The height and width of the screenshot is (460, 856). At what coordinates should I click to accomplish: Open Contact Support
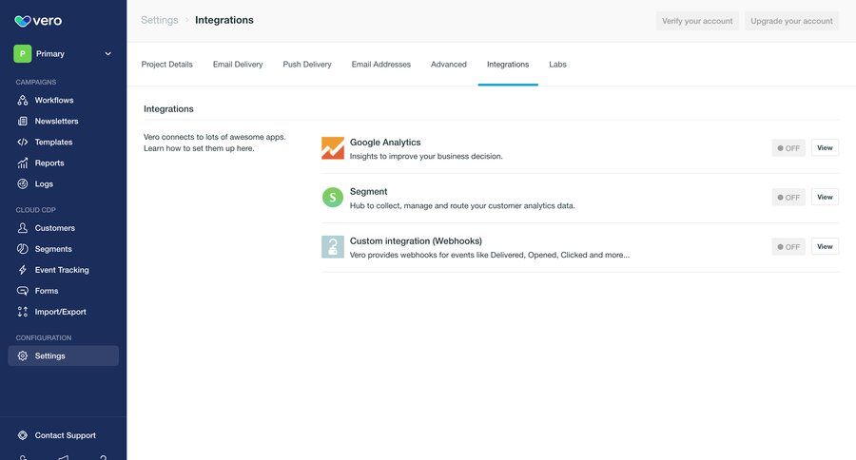pyautogui.click(x=66, y=435)
